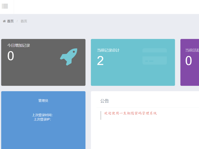Click the 上次登录IP text
The height and width of the screenshot is (149, 199).
pos(42,119)
